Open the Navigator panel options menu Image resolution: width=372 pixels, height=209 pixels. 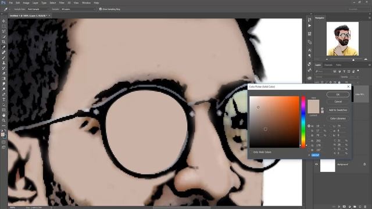[x=370, y=18]
